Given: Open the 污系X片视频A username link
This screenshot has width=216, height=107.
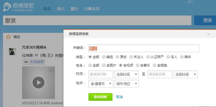Looking at the screenshot, I should [34, 48].
